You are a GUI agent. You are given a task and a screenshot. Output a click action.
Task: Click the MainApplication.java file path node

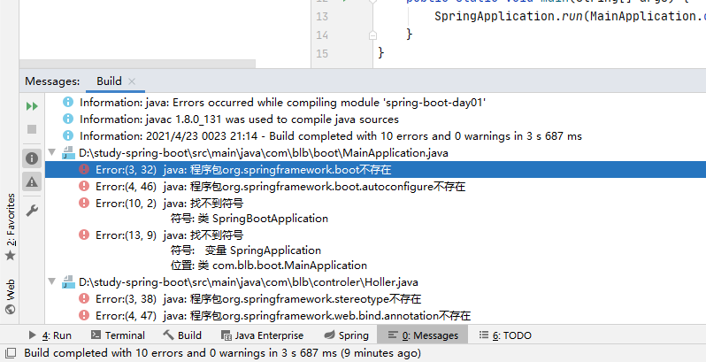point(264,153)
